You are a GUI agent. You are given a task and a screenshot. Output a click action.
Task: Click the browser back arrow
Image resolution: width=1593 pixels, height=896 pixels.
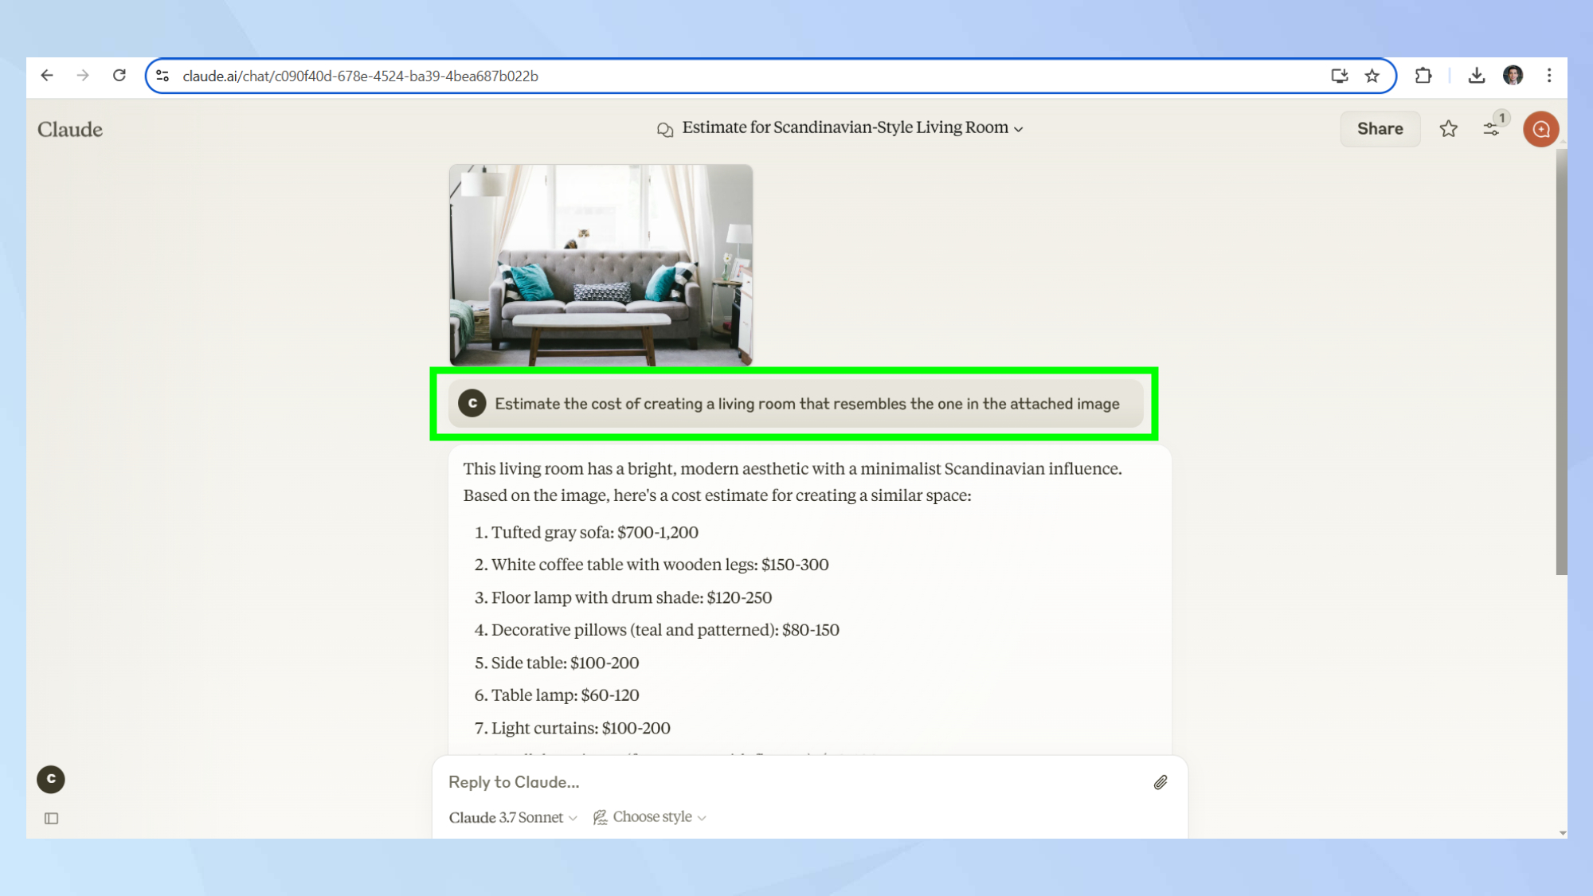(47, 76)
